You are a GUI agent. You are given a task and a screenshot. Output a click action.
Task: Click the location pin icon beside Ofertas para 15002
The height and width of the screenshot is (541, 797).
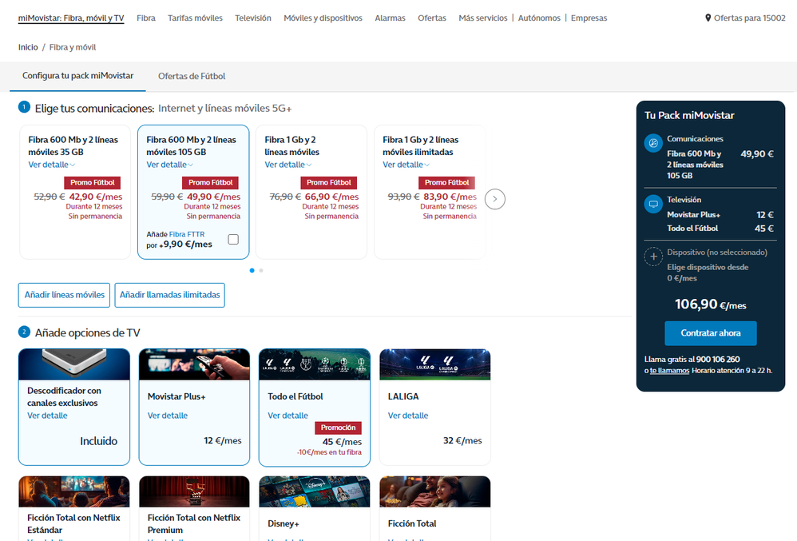click(x=708, y=18)
